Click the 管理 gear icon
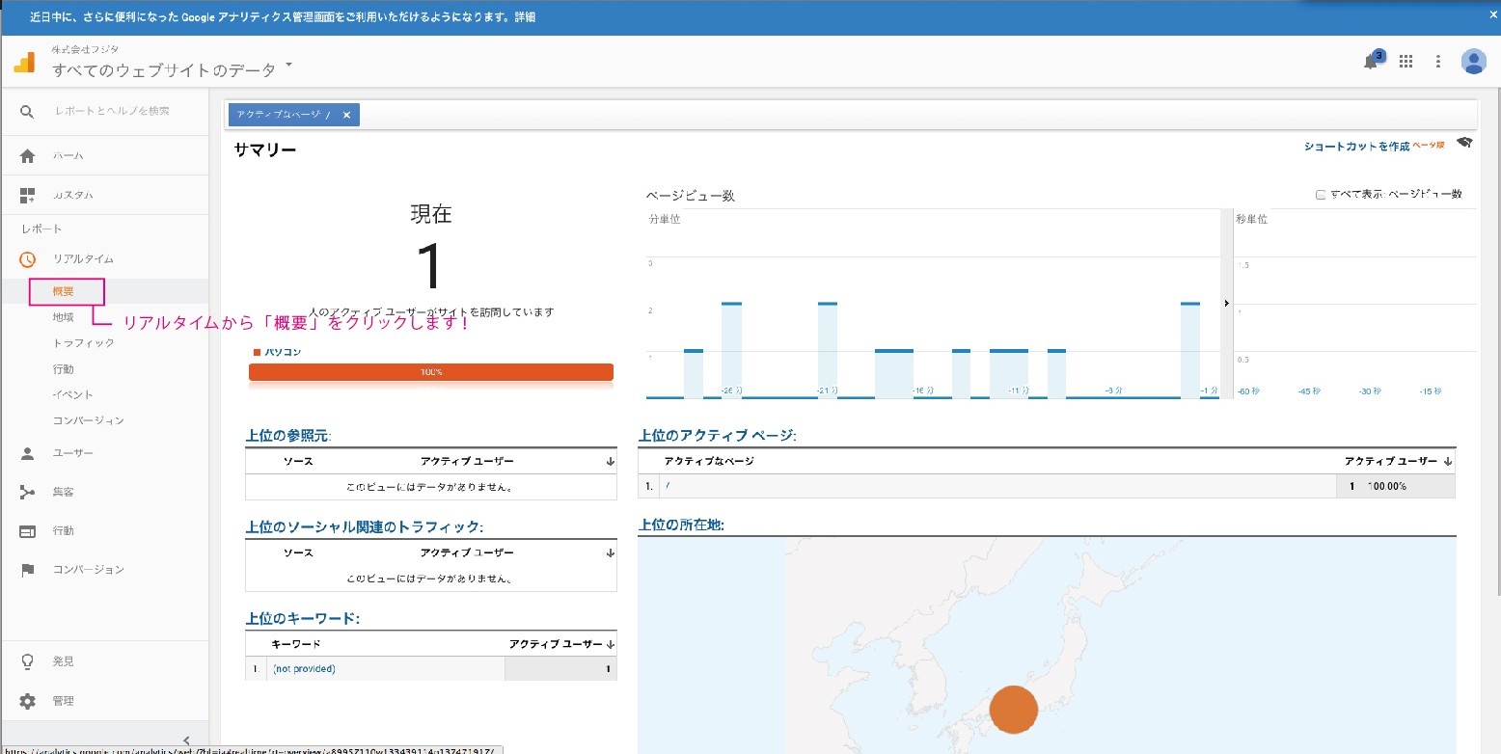Viewport: 1501px width, 754px height. tap(27, 701)
